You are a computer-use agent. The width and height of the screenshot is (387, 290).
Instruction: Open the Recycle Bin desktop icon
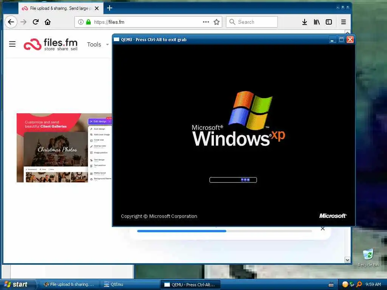coord(368,258)
